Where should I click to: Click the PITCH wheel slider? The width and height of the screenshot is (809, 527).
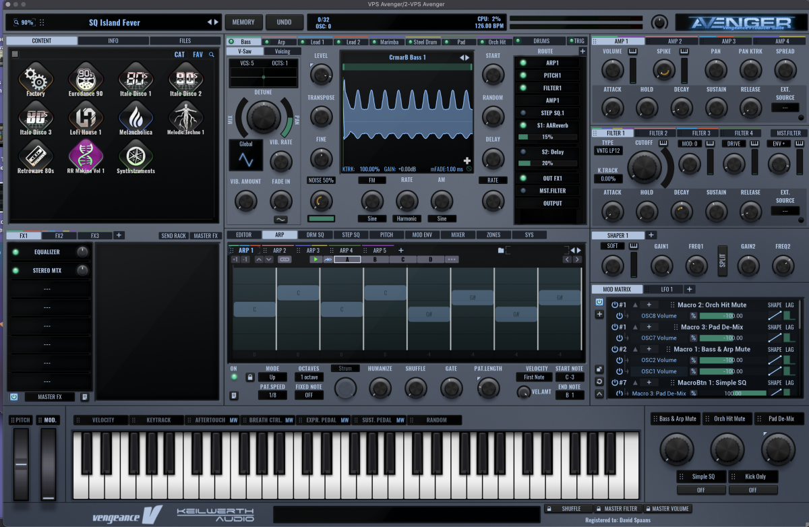click(22, 465)
